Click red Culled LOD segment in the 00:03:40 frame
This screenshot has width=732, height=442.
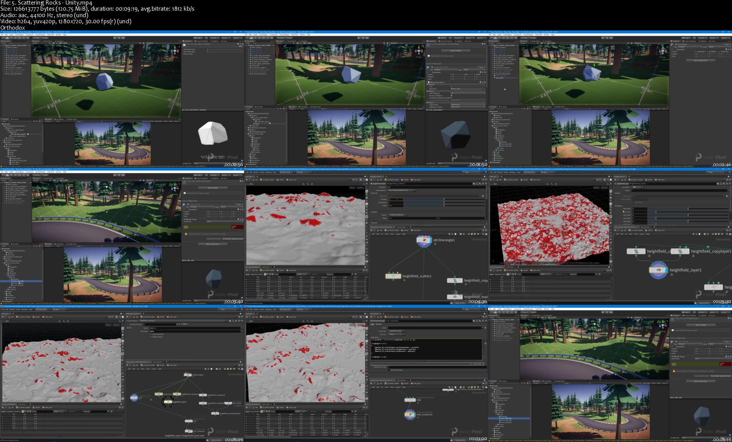pyautogui.click(x=237, y=227)
